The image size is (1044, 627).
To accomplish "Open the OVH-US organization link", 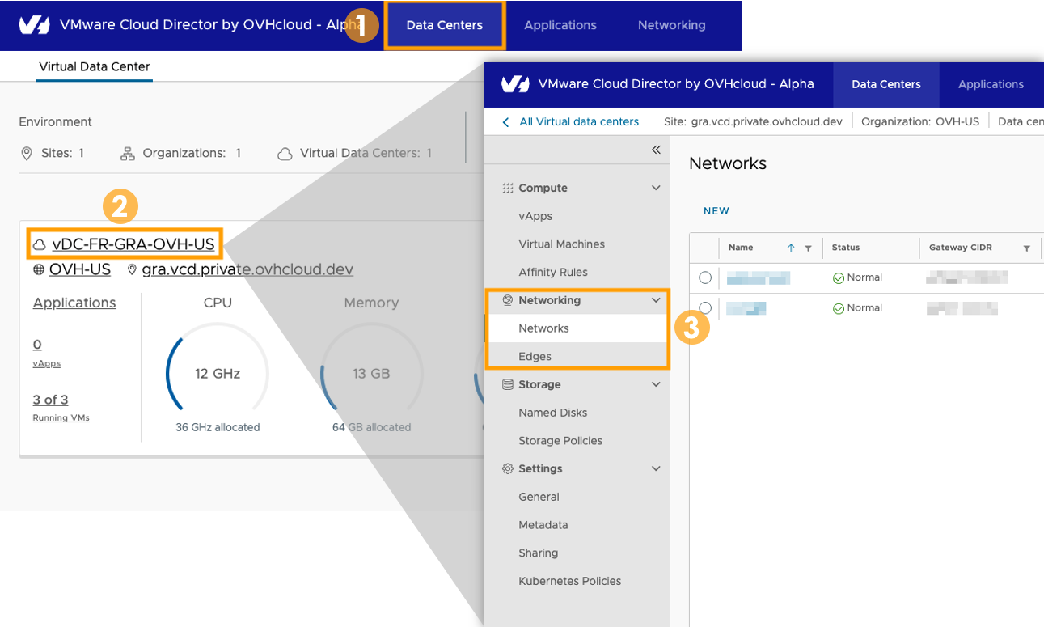I will [x=80, y=269].
